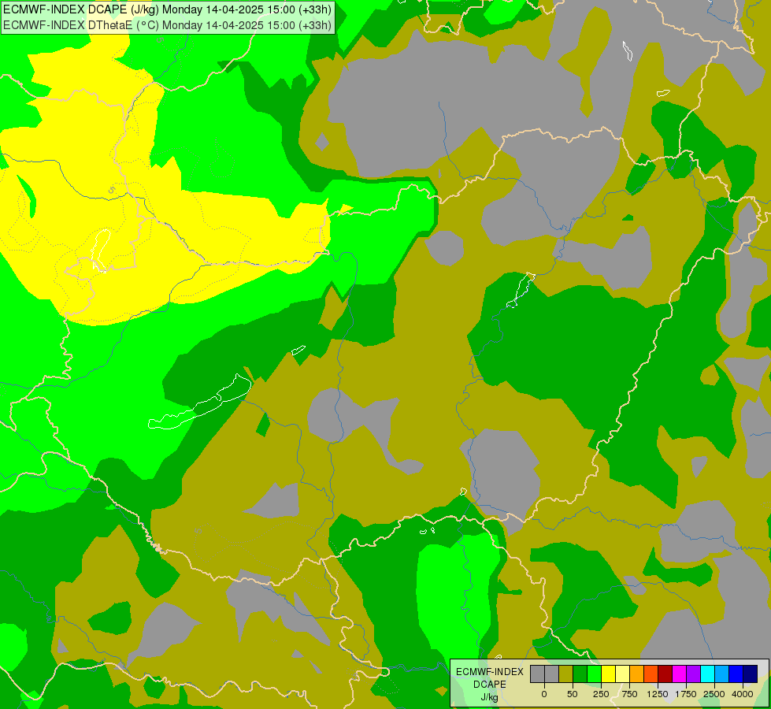Select the orange-red legend swatch
The width and height of the screenshot is (771, 709).
[x=651, y=674]
